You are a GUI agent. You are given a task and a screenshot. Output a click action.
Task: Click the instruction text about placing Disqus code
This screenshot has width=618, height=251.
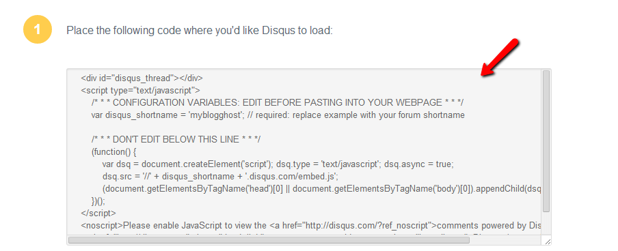click(x=200, y=30)
